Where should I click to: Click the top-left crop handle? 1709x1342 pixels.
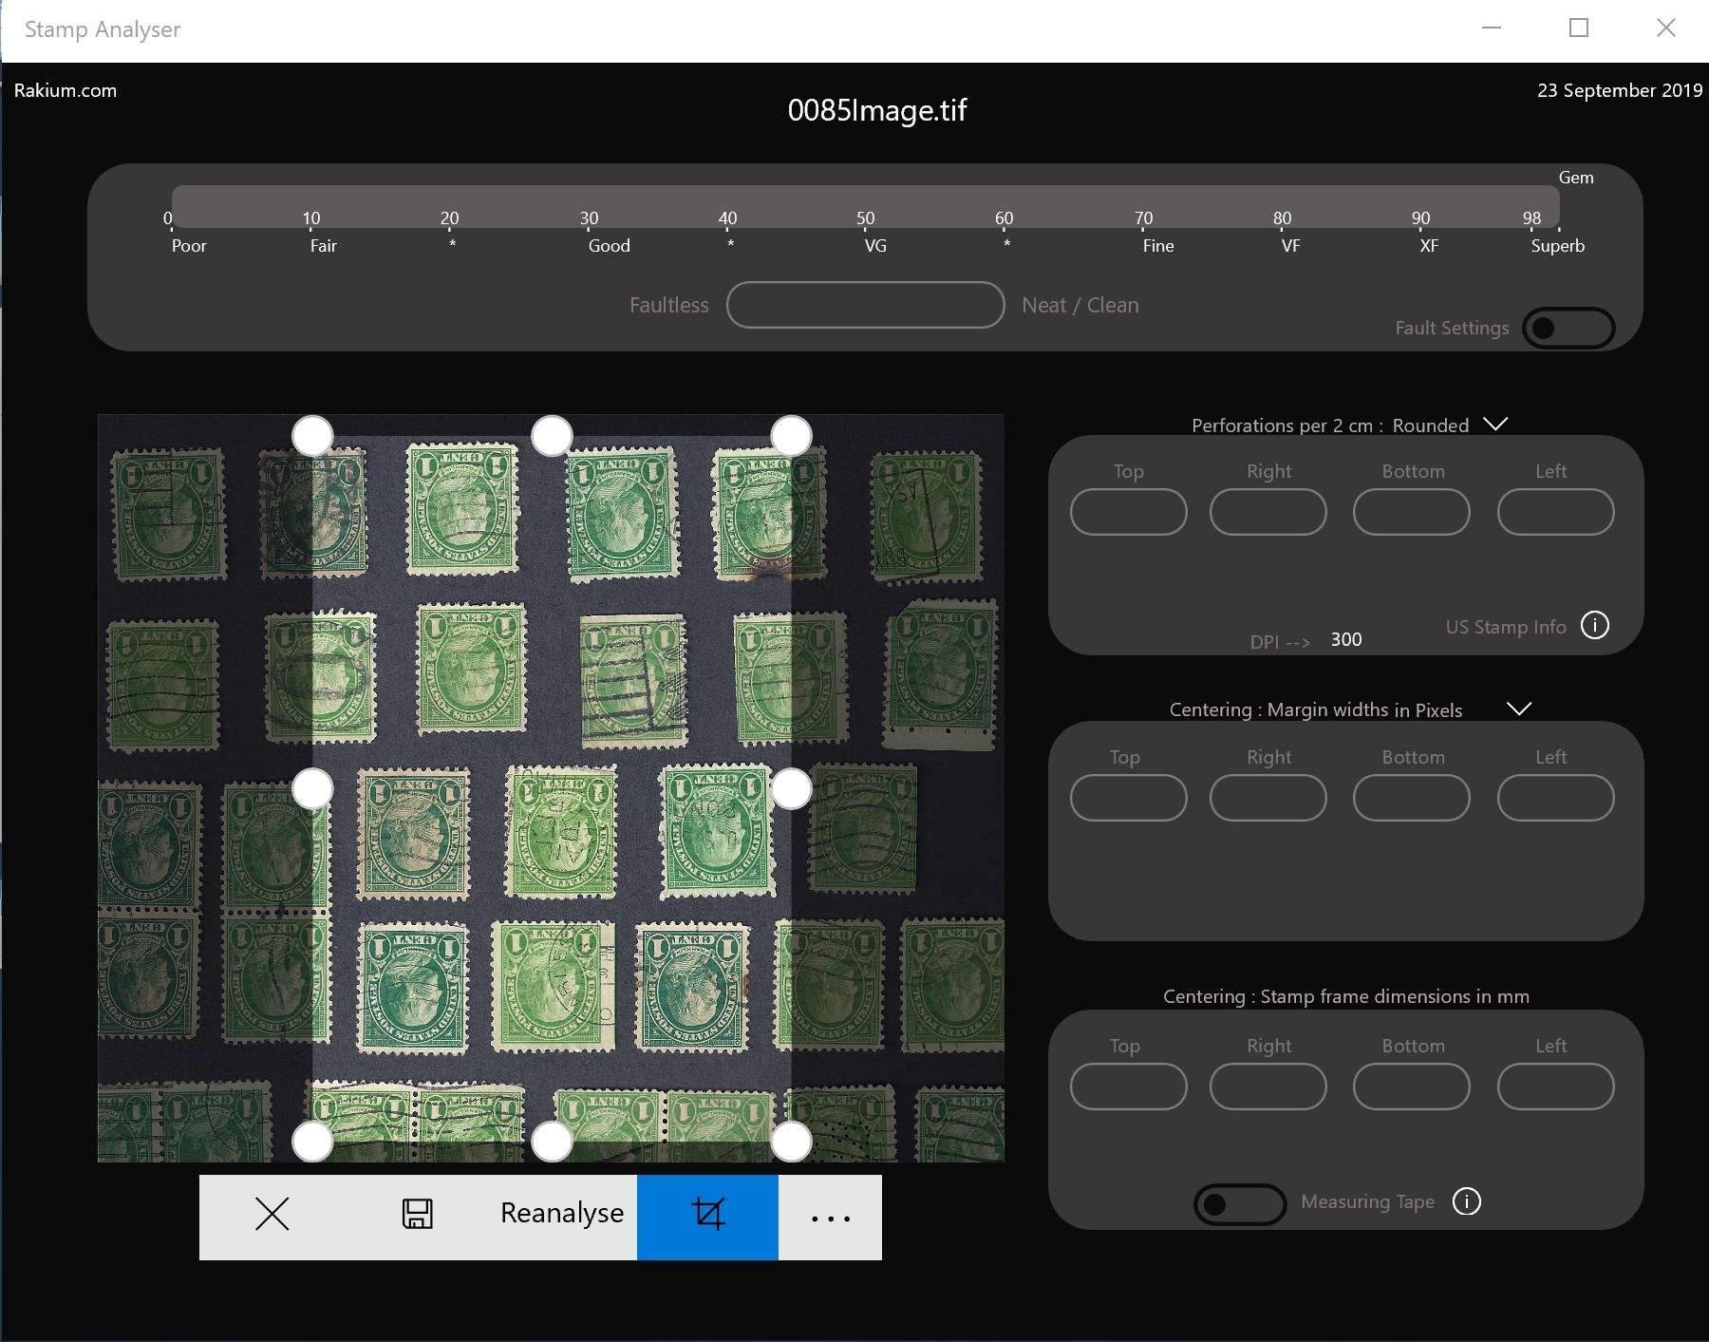pyautogui.click(x=312, y=436)
